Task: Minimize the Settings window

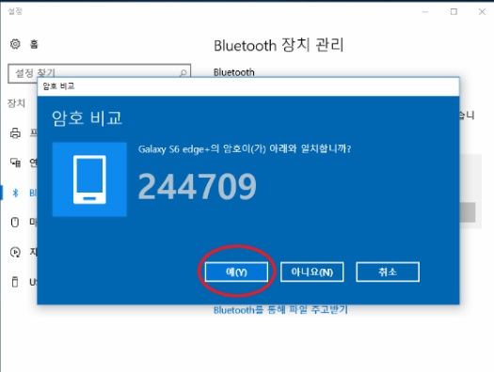Action: (425, 12)
